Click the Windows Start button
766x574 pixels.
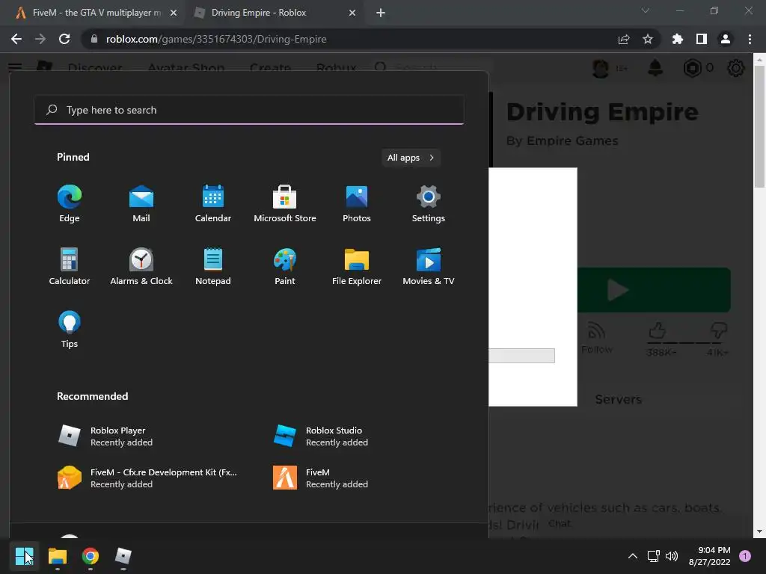(x=25, y=556)
